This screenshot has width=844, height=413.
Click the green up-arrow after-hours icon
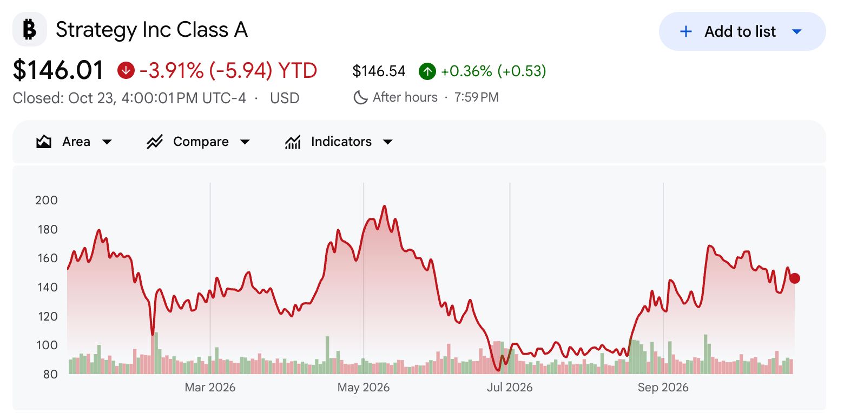(427, 71)
